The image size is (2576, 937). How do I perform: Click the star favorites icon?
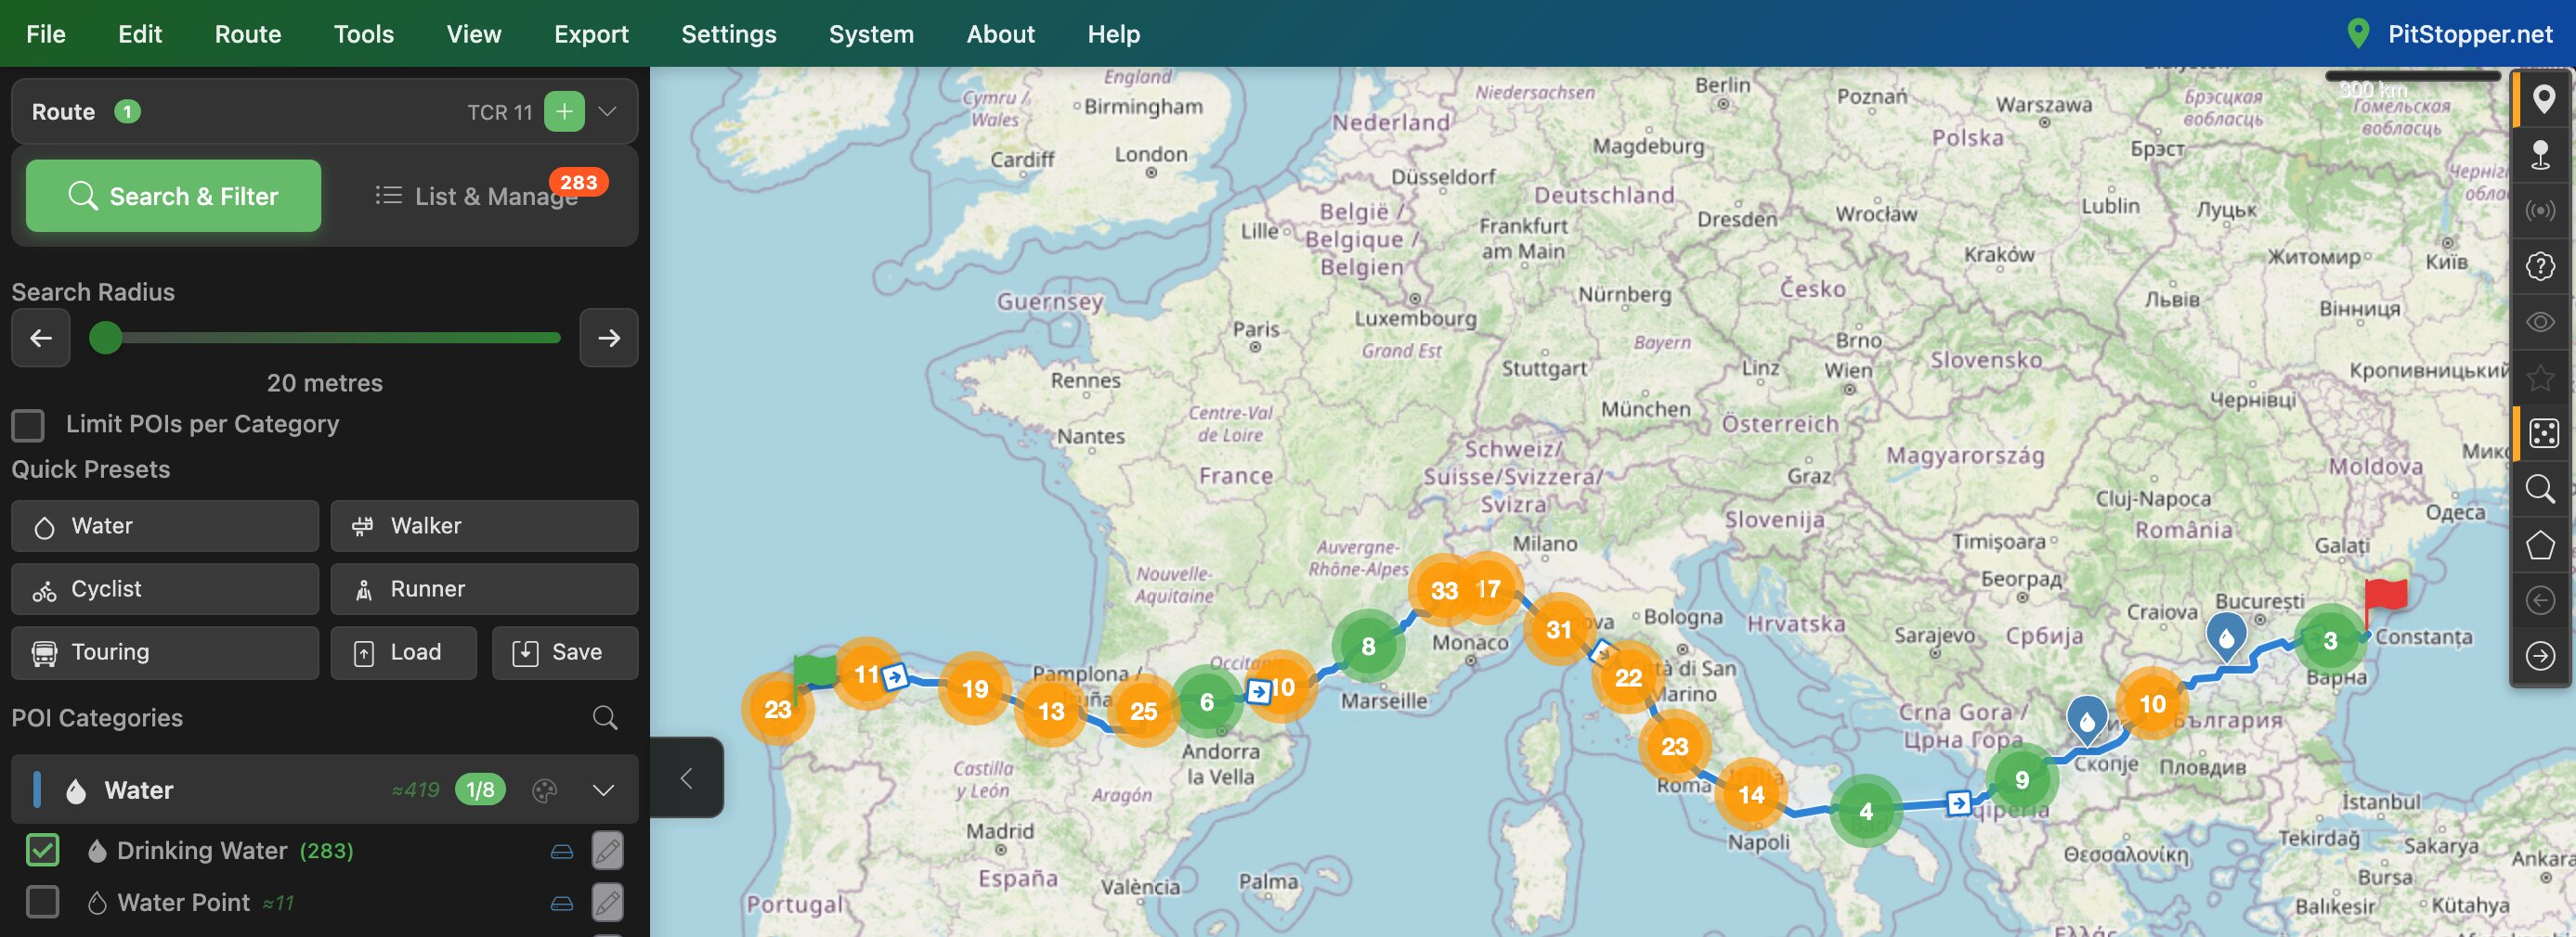click(x=2542, y=378)
